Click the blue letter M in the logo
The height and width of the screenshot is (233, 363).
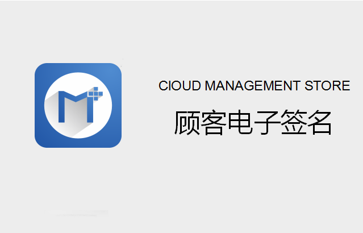coord(76,106)
